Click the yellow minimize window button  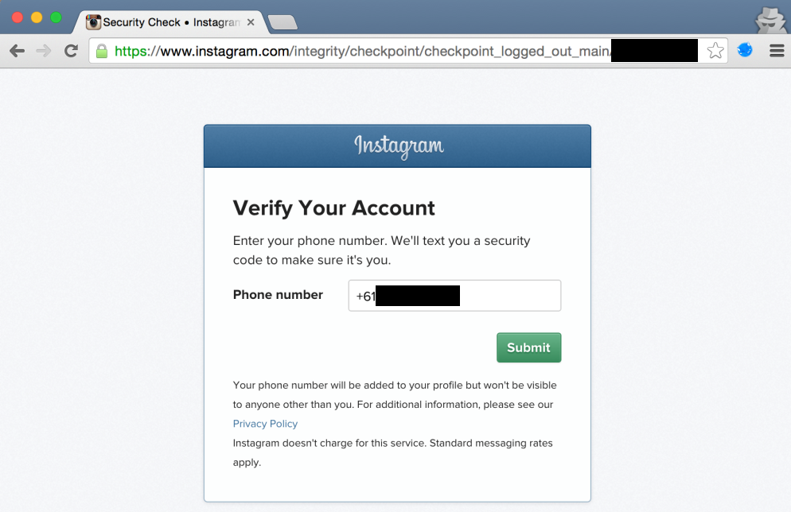point(37,17)
